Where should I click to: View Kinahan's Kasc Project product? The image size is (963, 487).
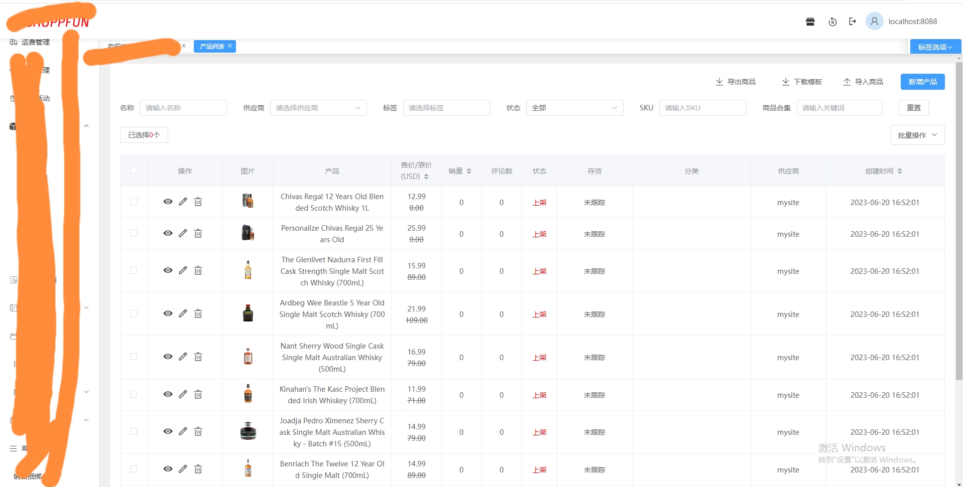click(168, 394)
